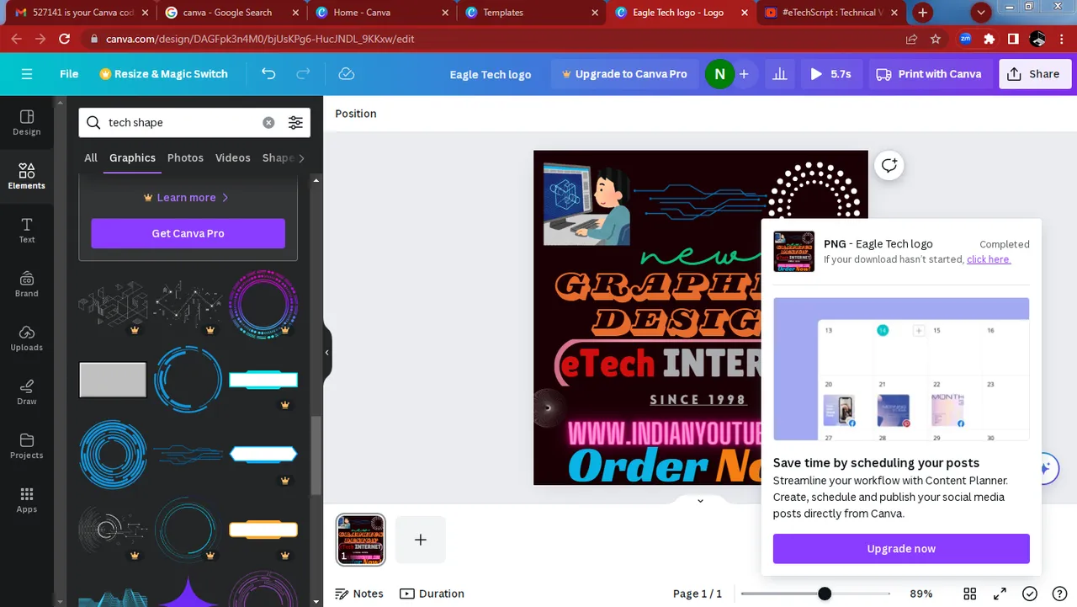This screenshot has height=607, width=1077.
Task: Open the Elements panel
Action: (x=27, y=177)
